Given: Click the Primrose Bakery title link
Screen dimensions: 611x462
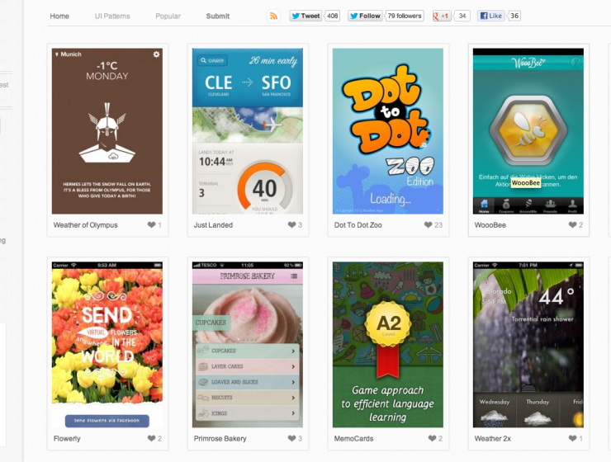Looking at the screenshot, I should coord(220,439).
